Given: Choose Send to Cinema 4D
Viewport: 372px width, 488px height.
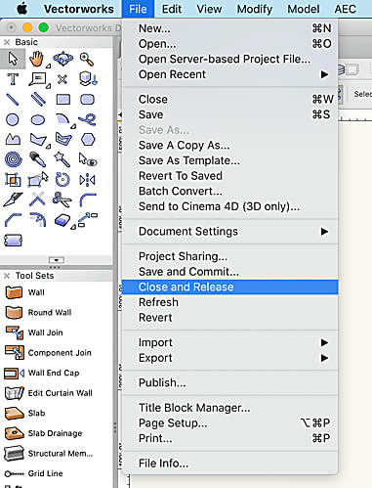Looking at the screenshot, I should (x=230, y=206).
